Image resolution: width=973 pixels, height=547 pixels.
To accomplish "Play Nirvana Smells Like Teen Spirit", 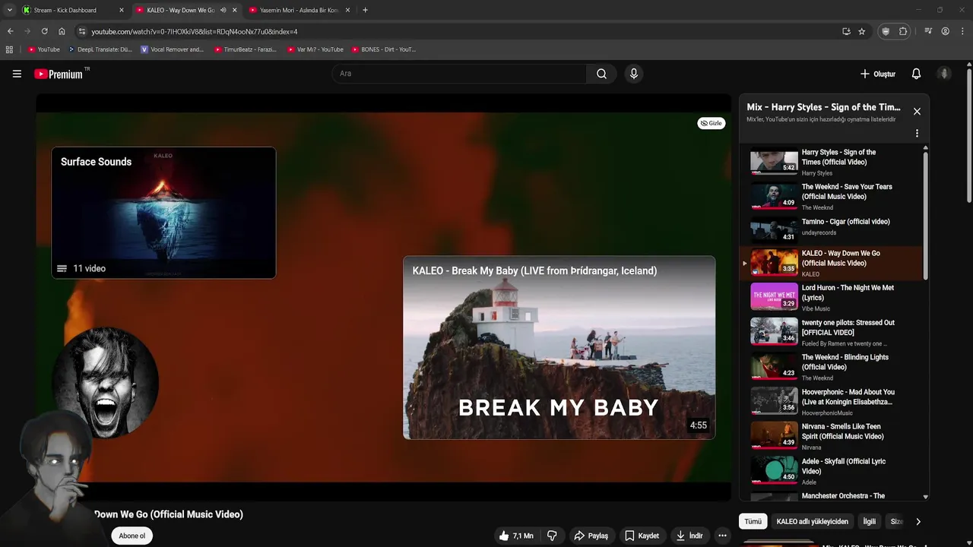I will [x=830, y=436].
